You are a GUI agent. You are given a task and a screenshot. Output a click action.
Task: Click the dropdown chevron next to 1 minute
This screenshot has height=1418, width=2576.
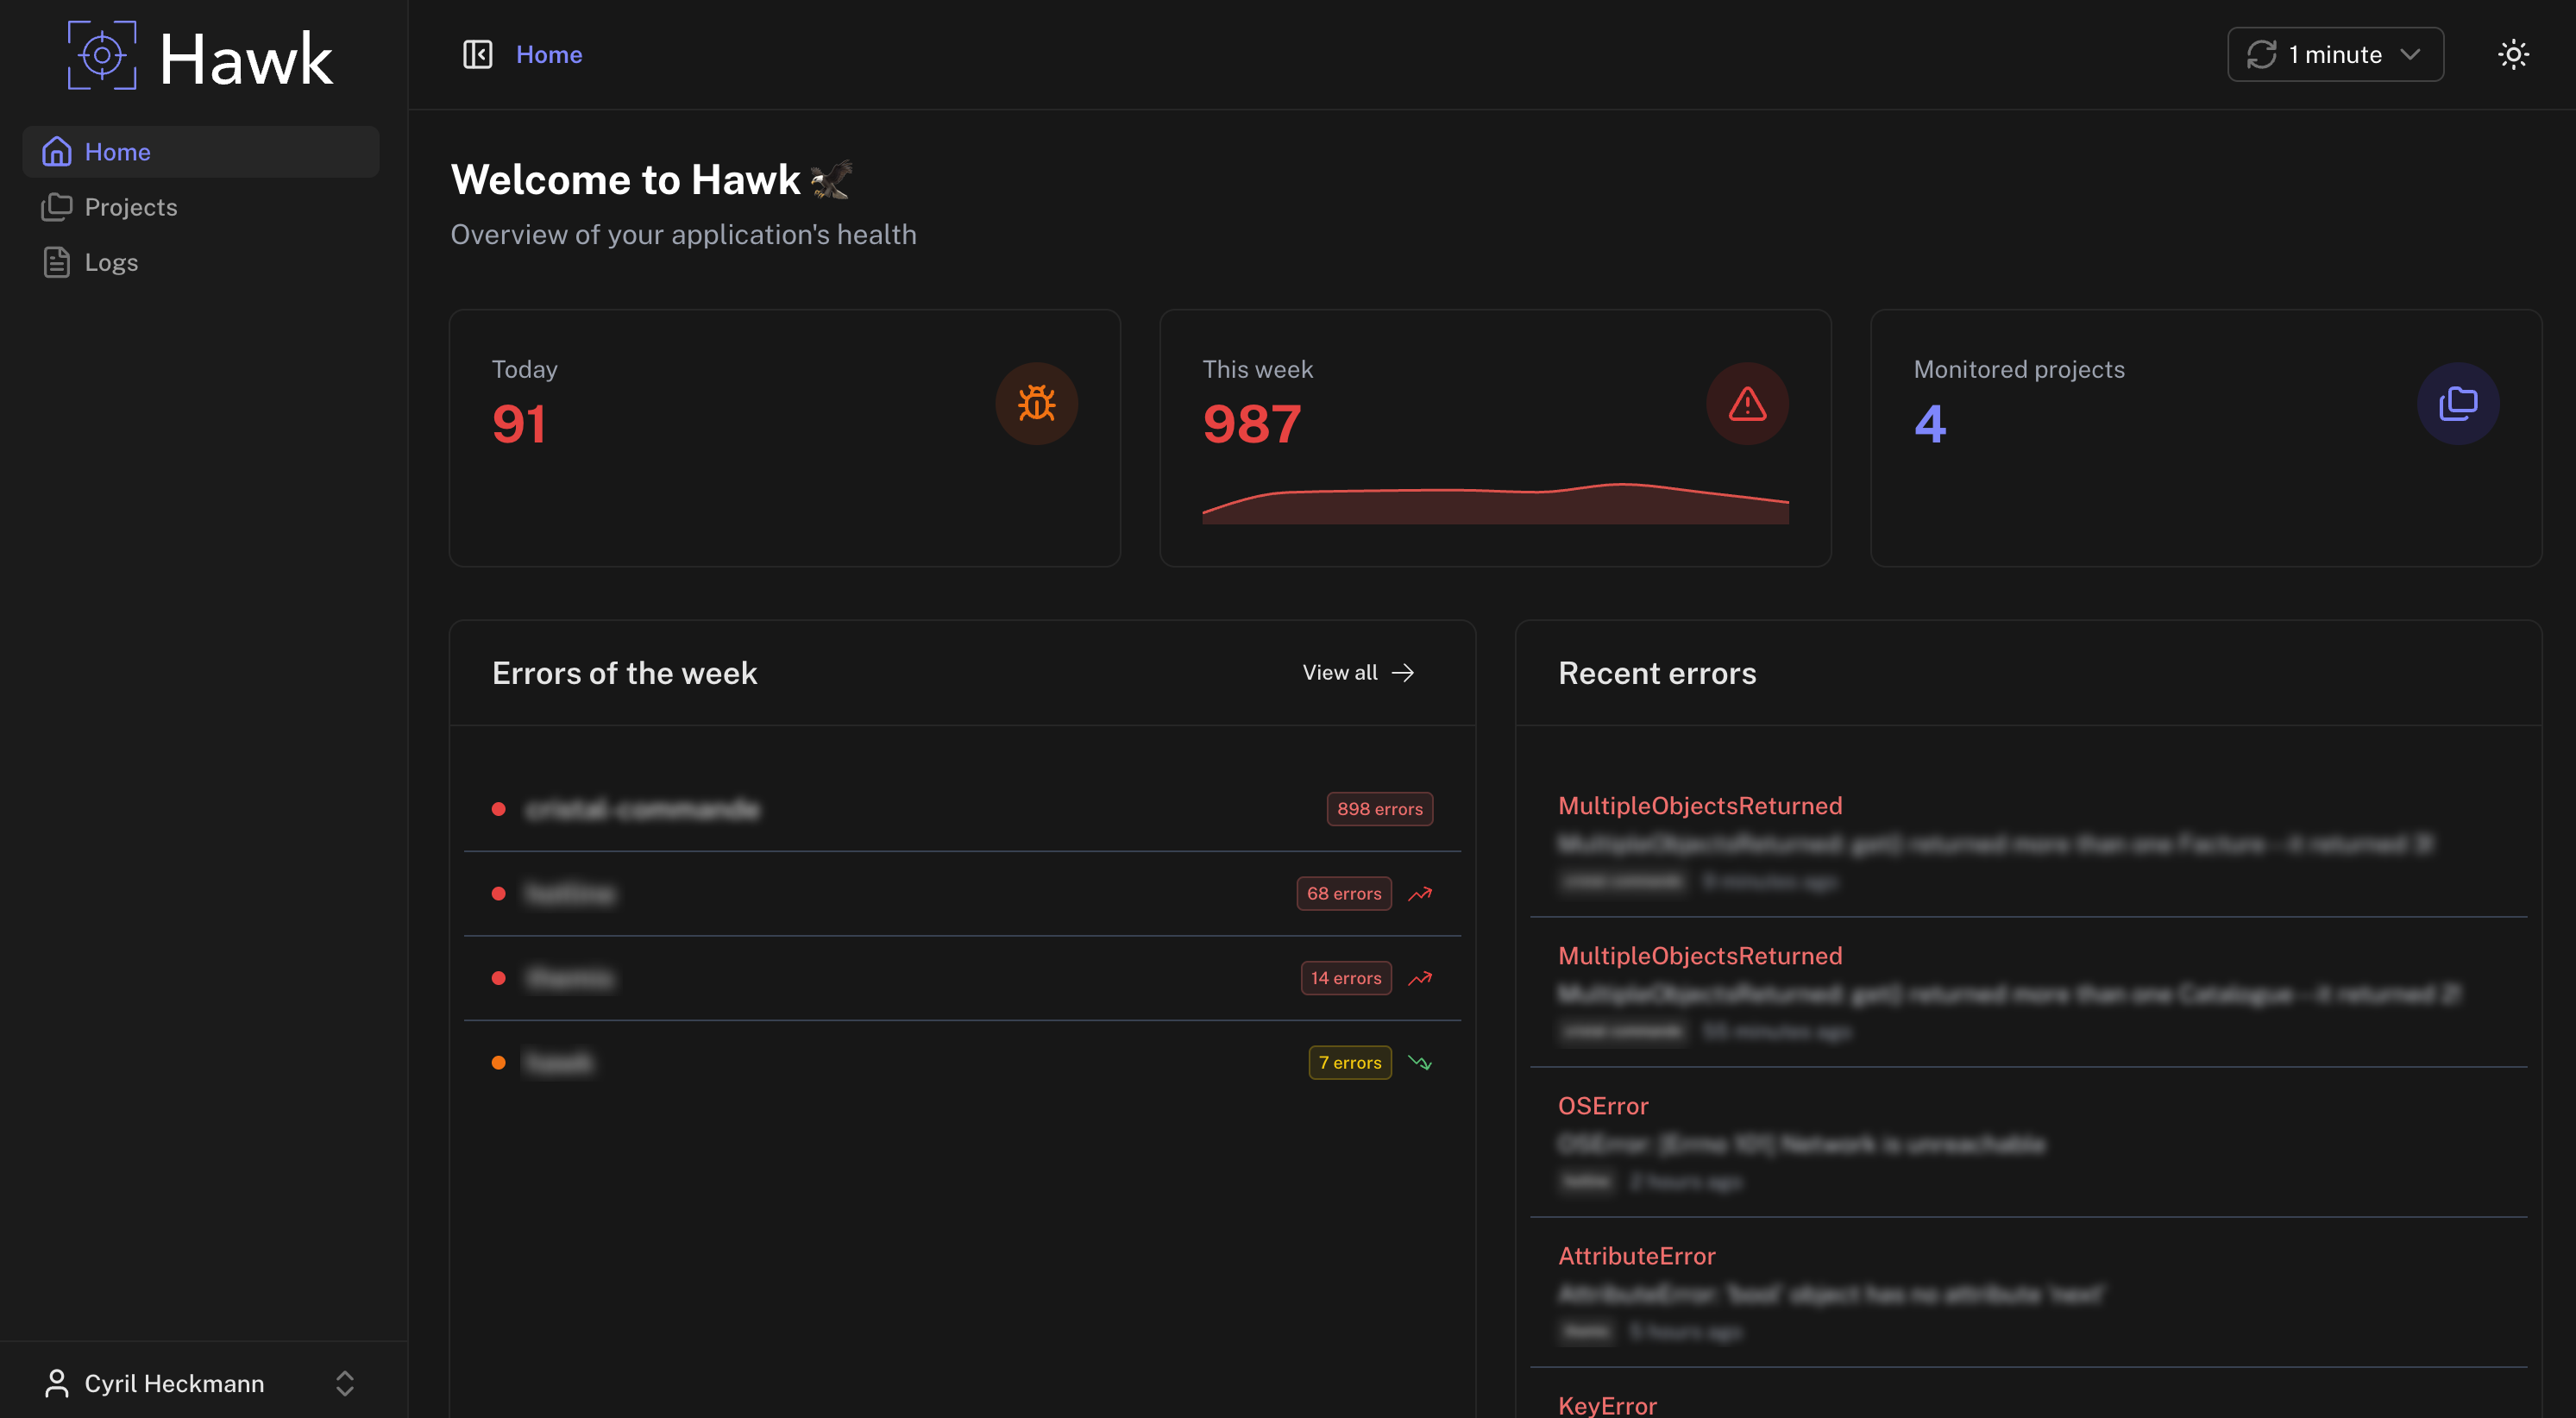2410,55
